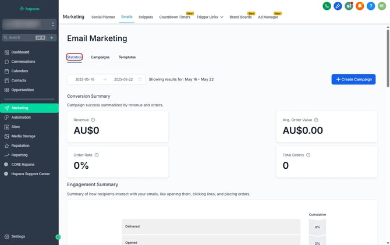Open the user profile avatar menu
The height and width of the screenshot is (245, 390).
click(x=382, y=6)
